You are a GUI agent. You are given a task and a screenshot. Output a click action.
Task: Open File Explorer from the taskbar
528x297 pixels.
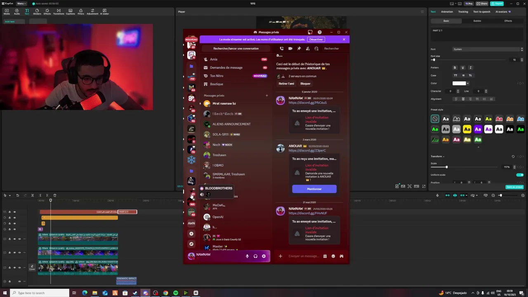(x=95, y=293)
